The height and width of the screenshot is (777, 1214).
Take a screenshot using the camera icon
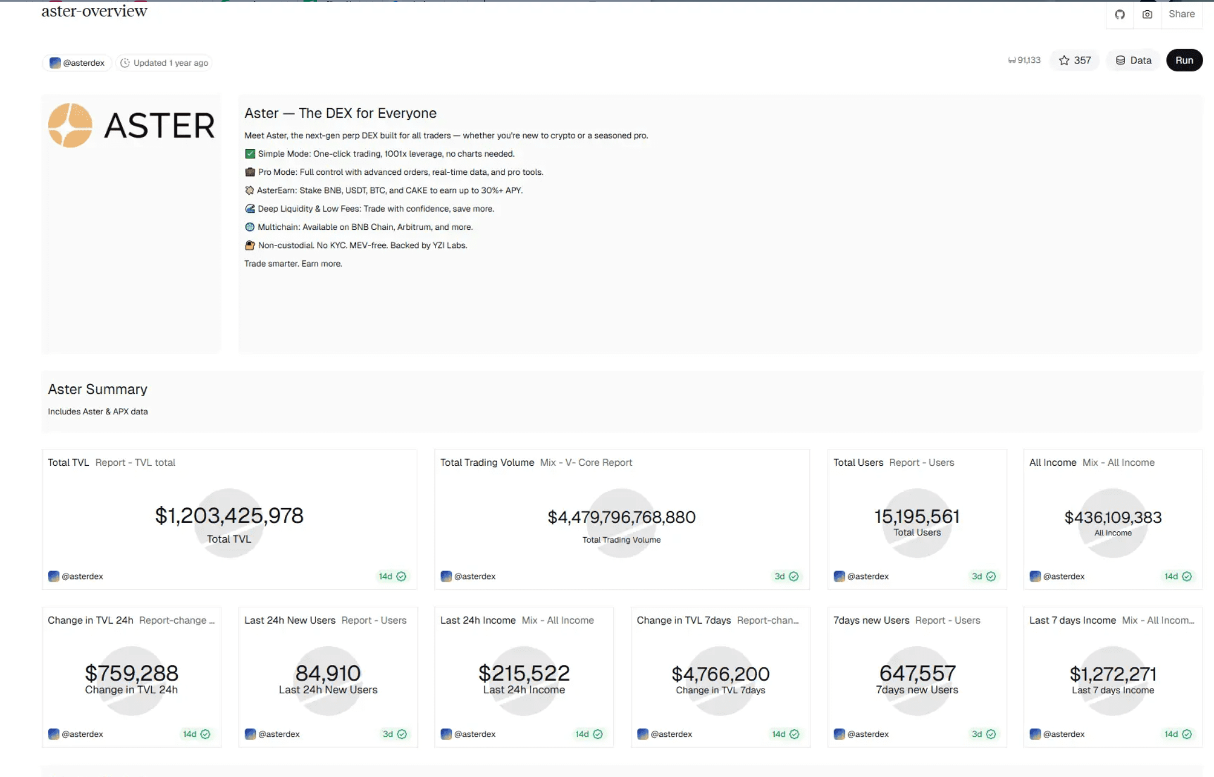click(x=1148, y=14)
